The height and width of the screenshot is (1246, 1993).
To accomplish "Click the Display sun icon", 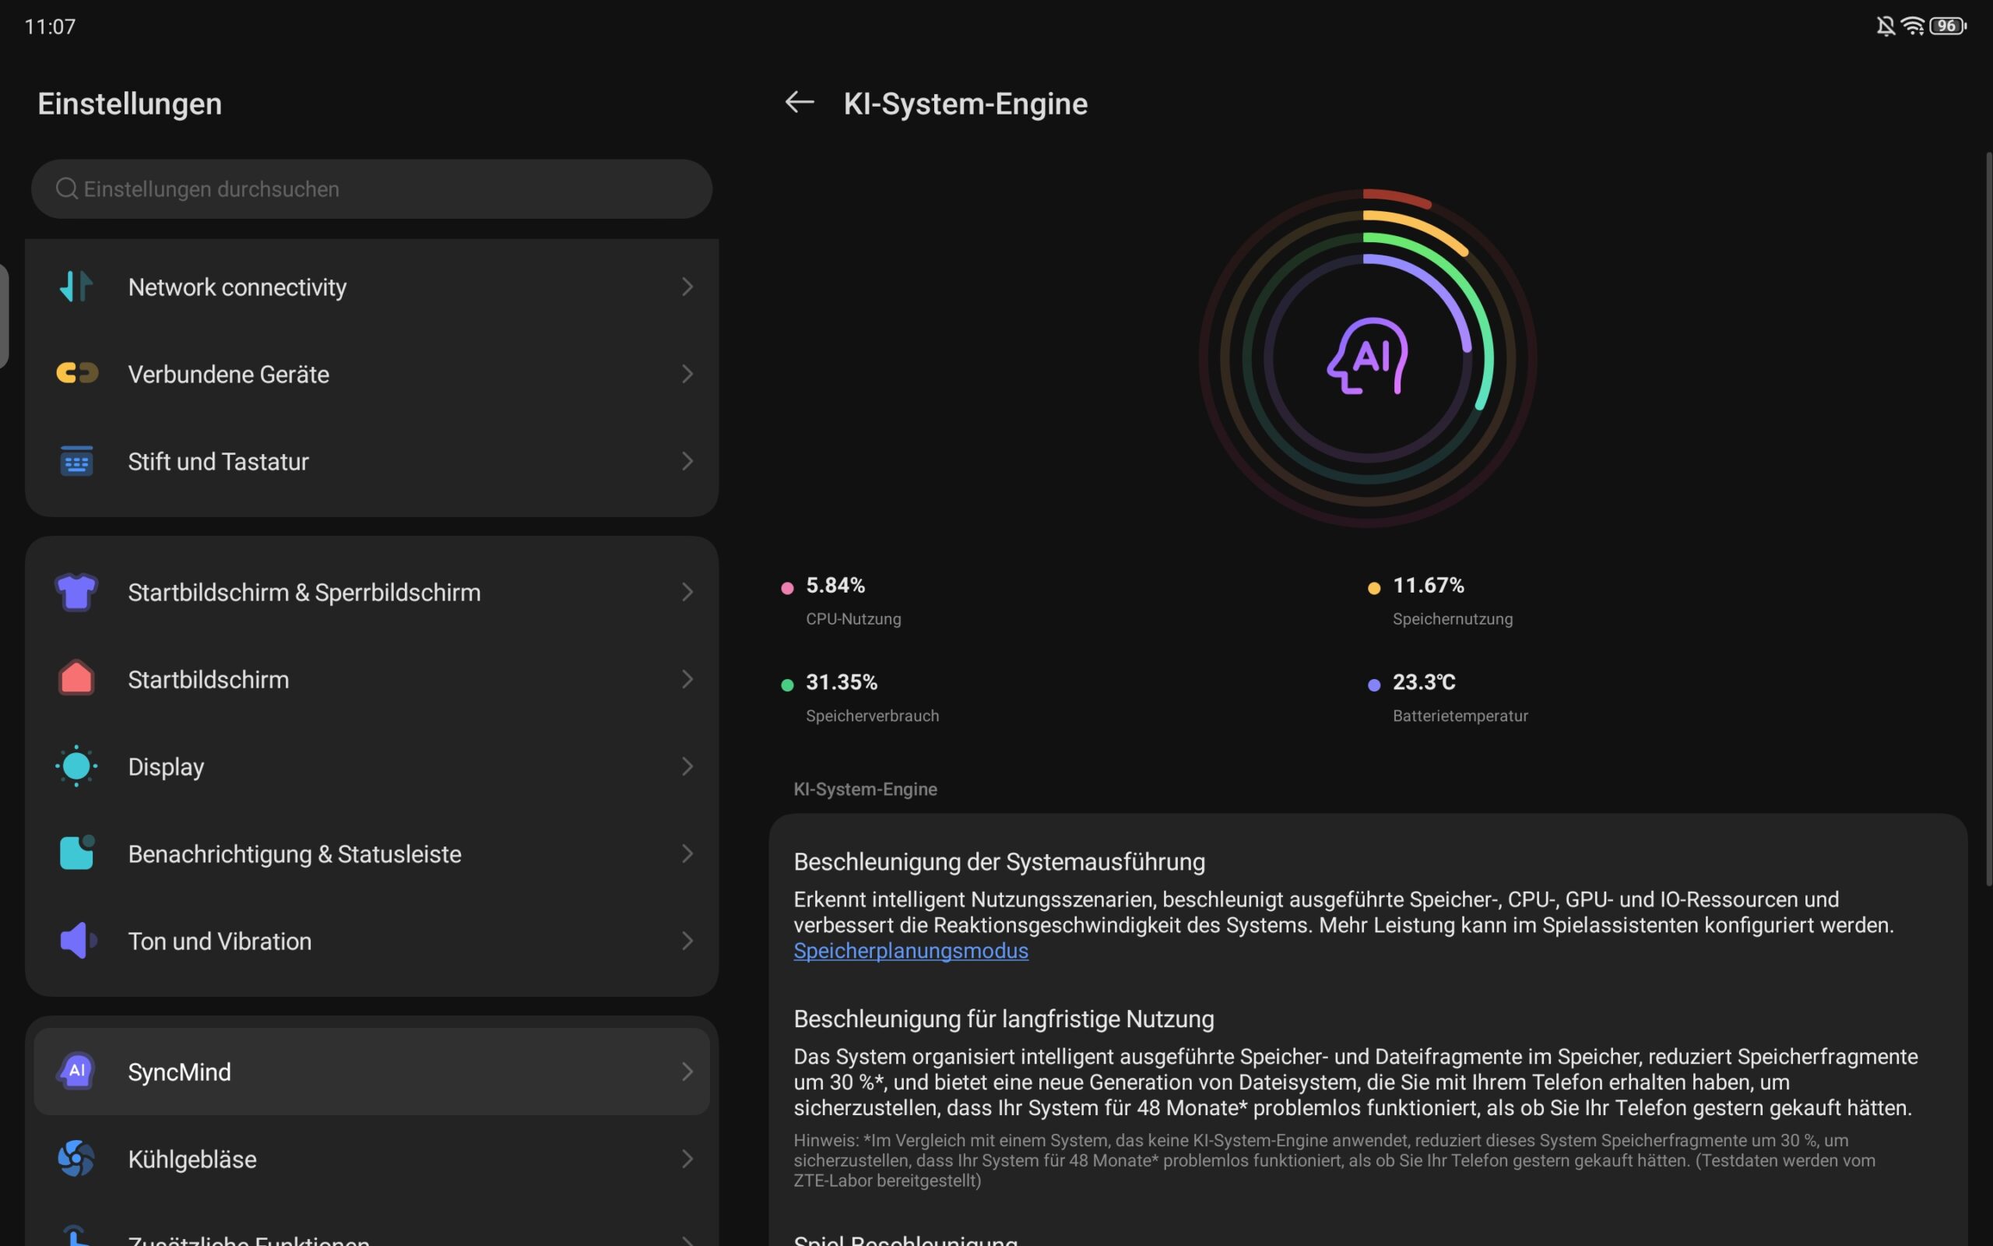I will (76, 766).
